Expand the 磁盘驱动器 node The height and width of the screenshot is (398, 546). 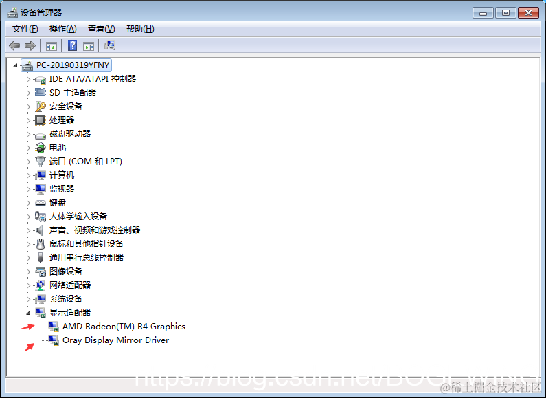[x=29, y=134]
